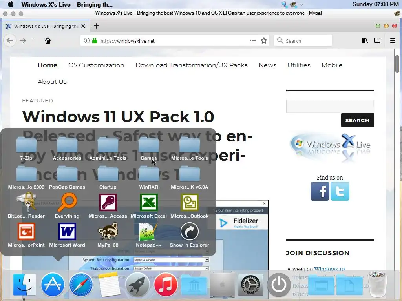Open a new browser tab
Image resolution: width=402 pixels, height=301 pixels.
pyautogui.click(x=97, y=26)
